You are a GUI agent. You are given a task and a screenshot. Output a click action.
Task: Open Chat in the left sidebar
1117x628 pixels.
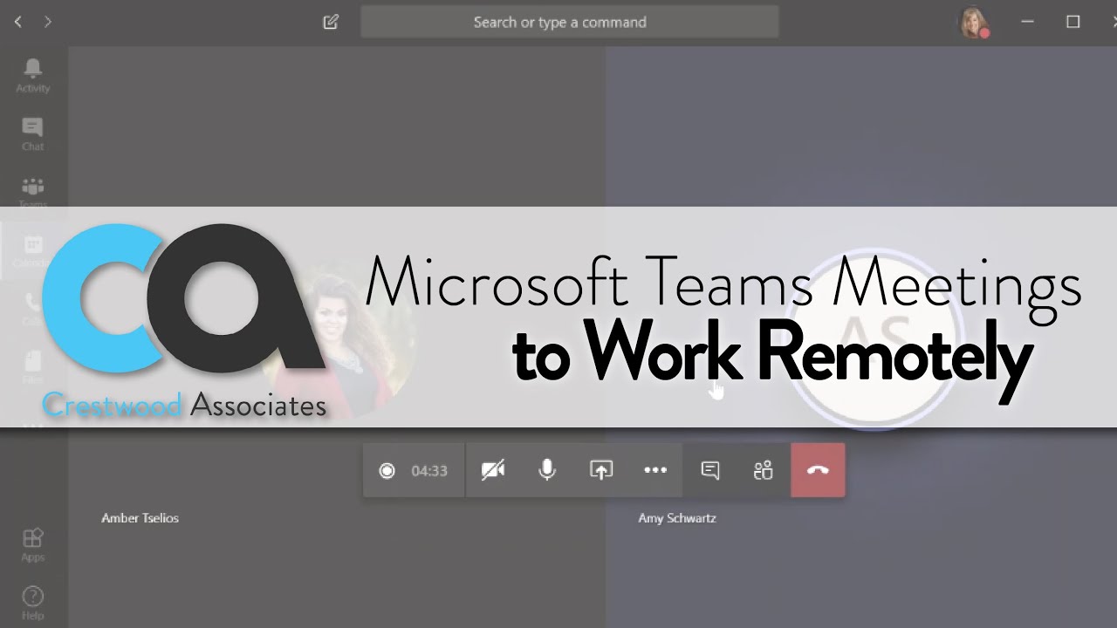32,133
